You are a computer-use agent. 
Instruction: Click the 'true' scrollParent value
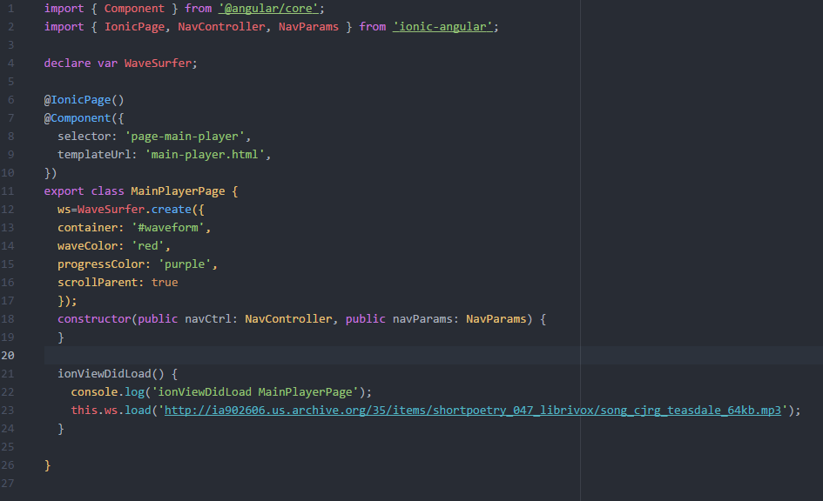[165, 283]
